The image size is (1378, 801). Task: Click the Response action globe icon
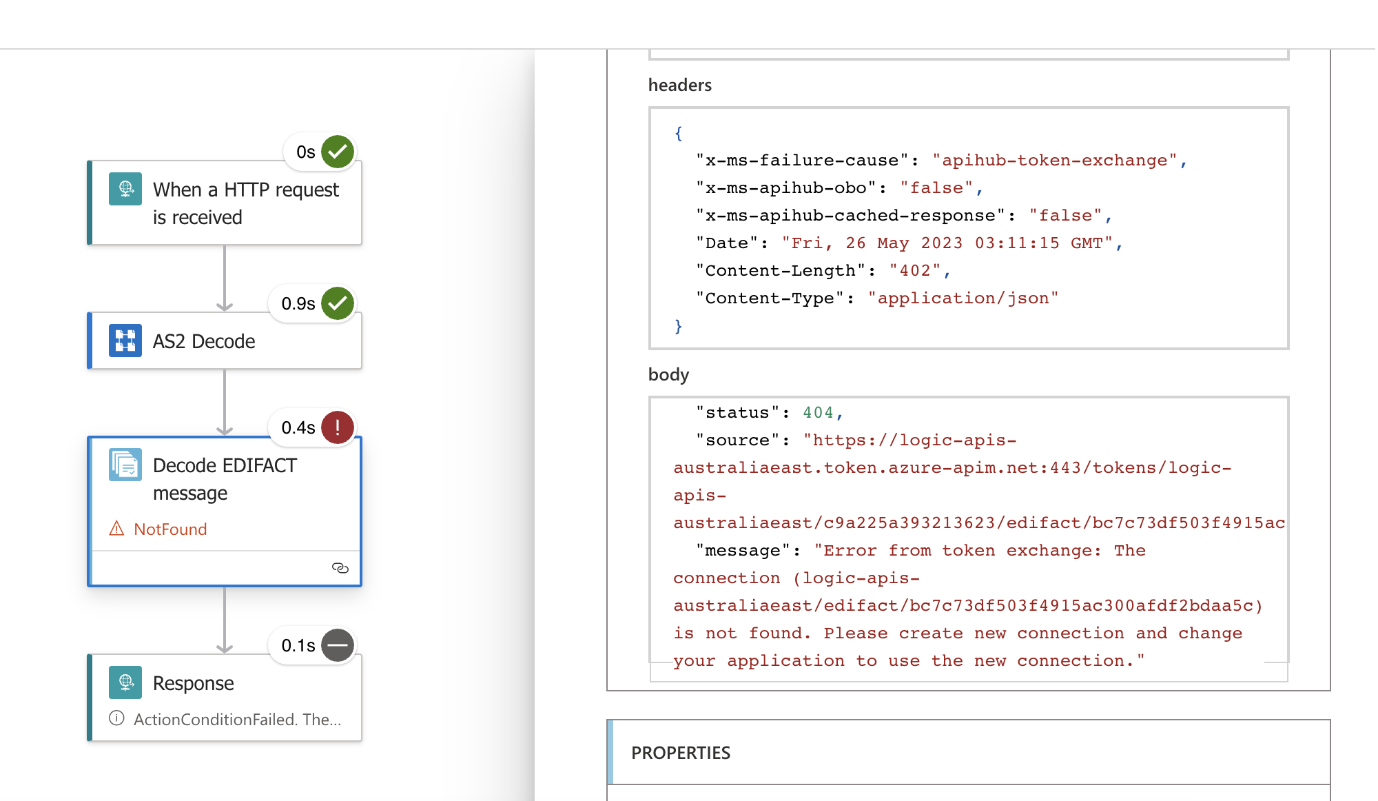pos(125,682)
